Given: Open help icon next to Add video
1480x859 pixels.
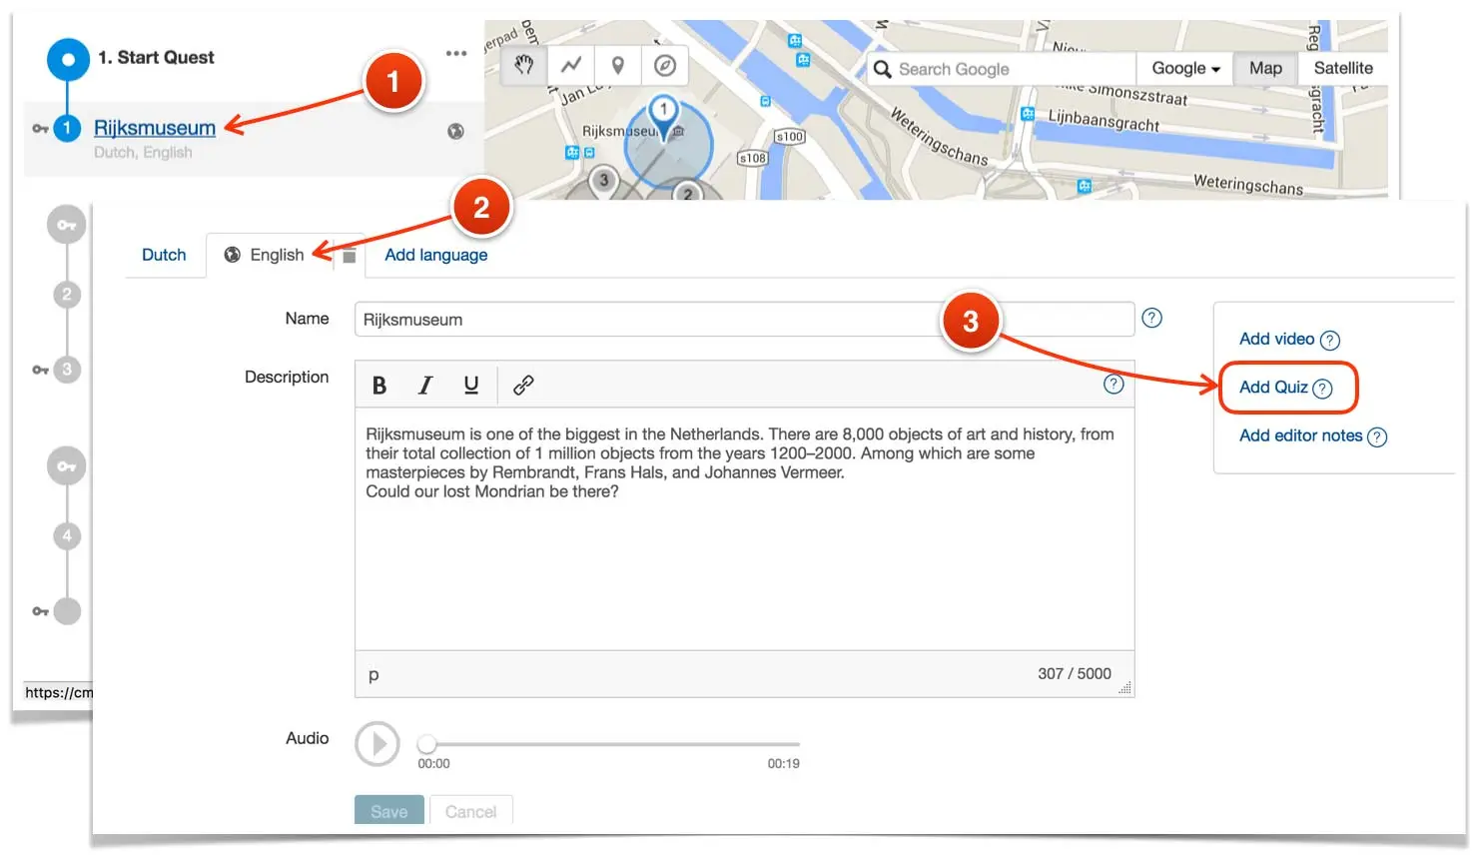Looking at the screenshot, I should 1330,341.
